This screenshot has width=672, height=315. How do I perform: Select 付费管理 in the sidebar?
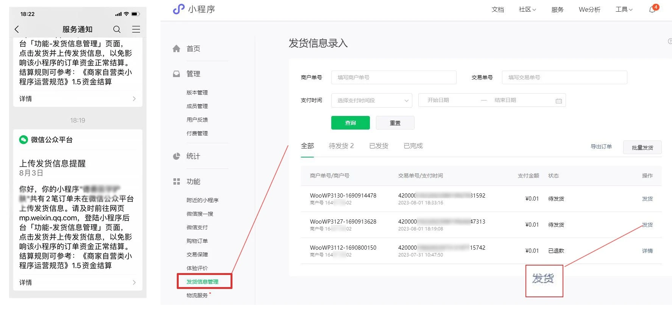click(x=197, y=133)
